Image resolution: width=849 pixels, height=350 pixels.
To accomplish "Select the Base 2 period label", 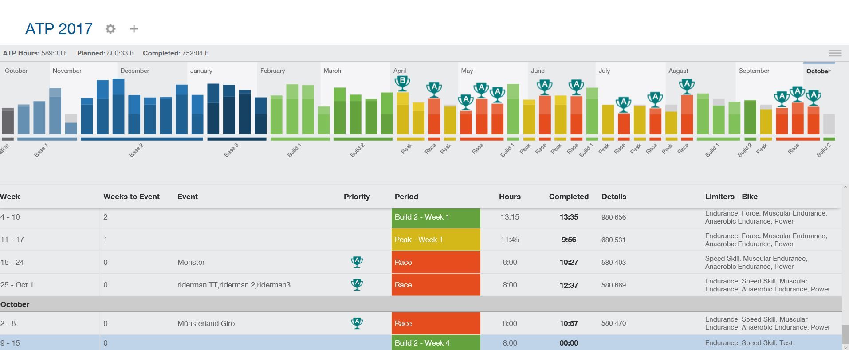I will point(136,150).
